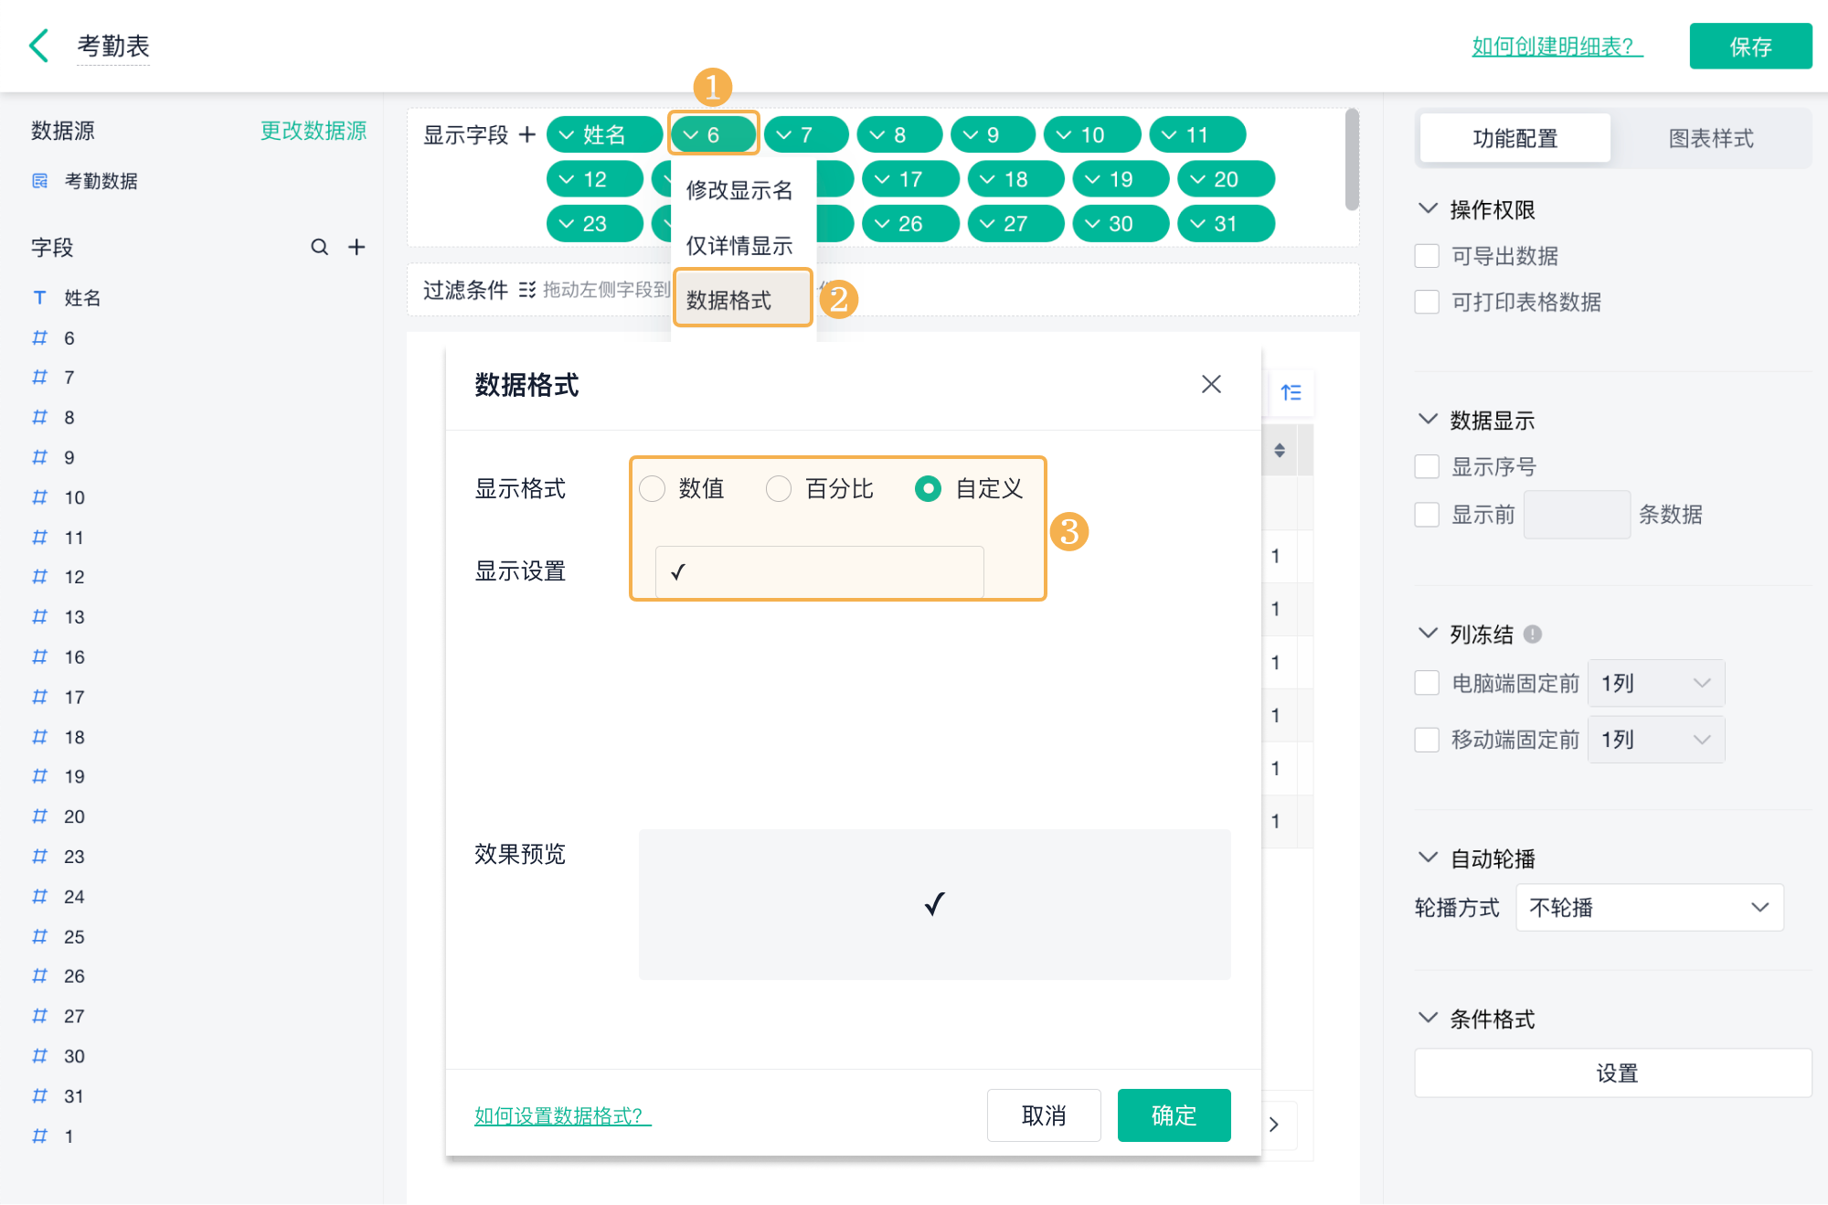Click filter condition list icon

point(527,290)
